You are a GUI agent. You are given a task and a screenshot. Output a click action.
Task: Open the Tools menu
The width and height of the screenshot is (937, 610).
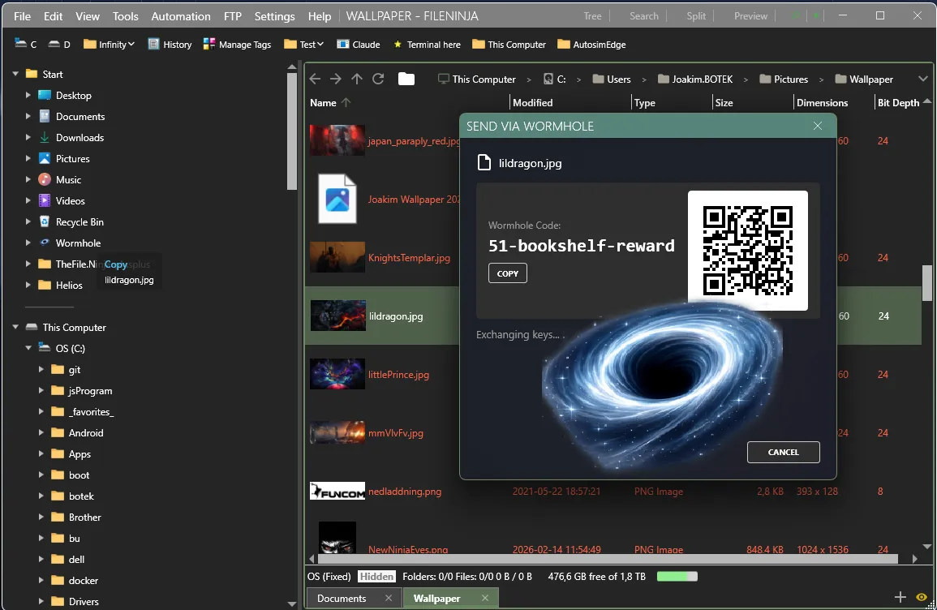[x=126, y=16]
